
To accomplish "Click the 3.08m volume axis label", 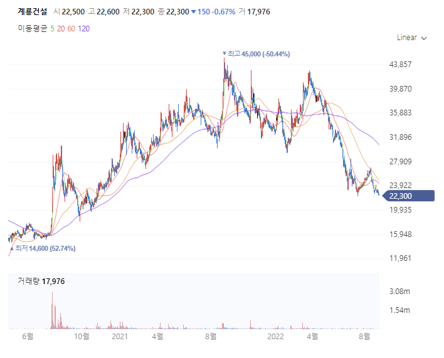I will click(399, 291).
